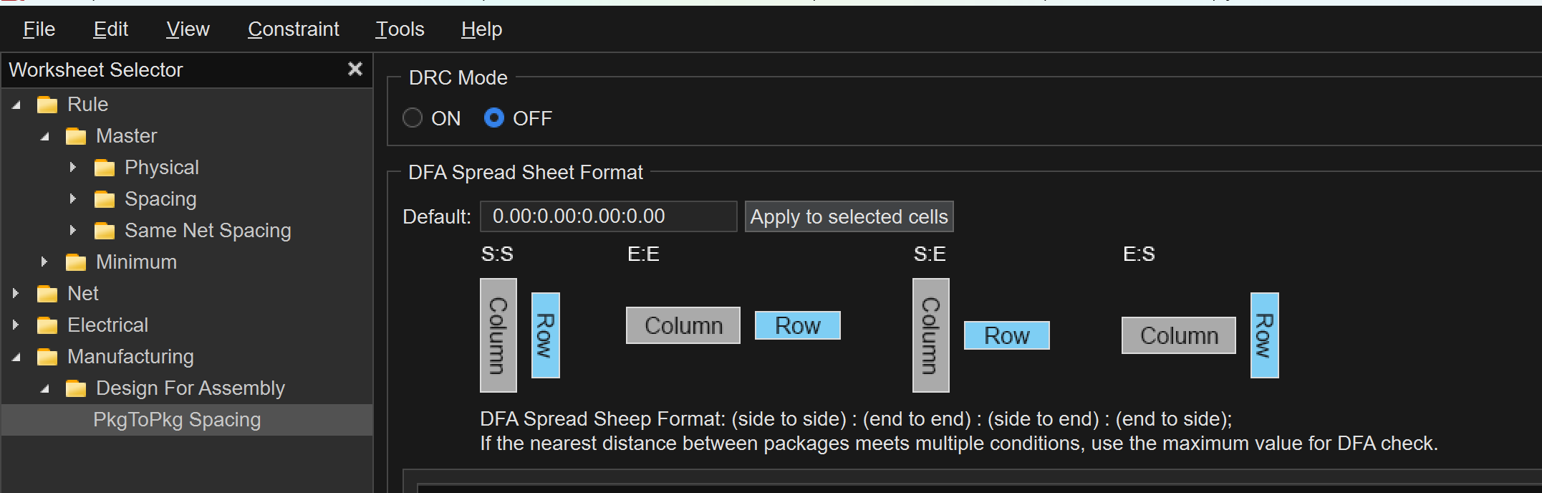Click the Default DFA value input field
The image size is (1542, 493).
click(x=607, y=216)
